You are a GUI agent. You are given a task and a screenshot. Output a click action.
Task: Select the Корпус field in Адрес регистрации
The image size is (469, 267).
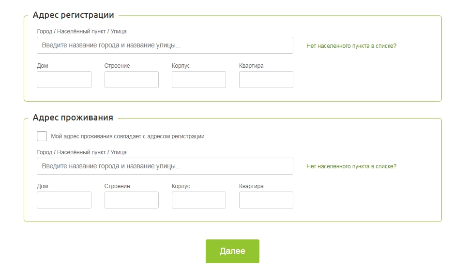point(199,80)
